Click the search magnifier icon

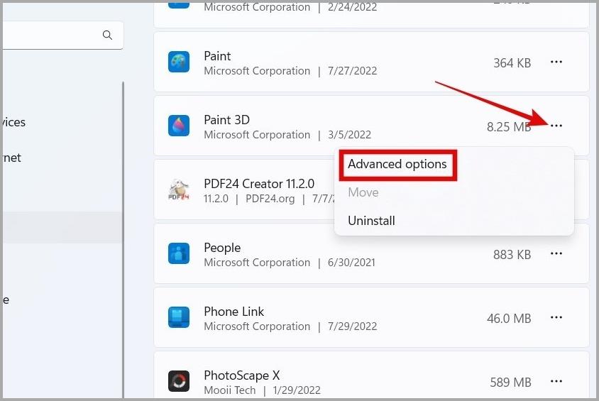tap(107, 35)
